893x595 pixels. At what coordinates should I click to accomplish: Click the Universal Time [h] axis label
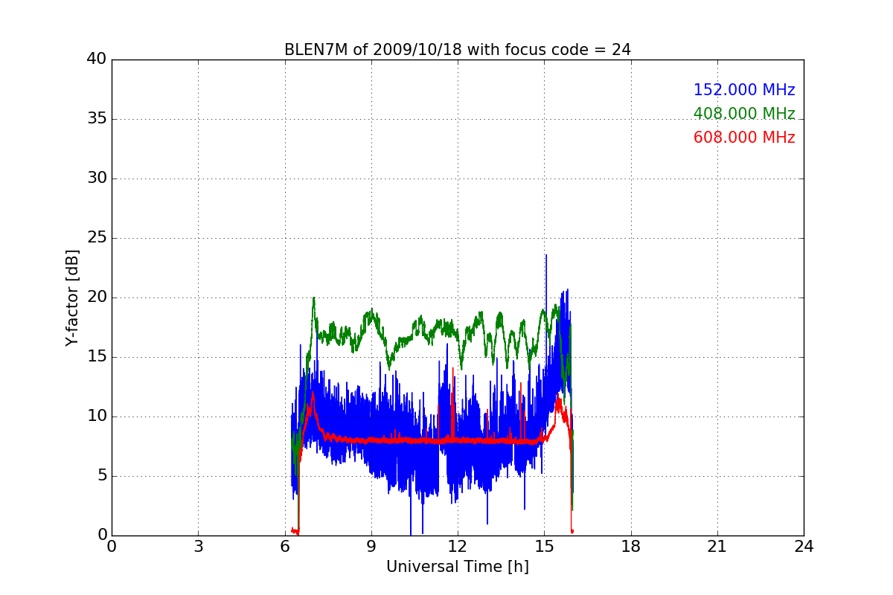click(x=457, y=567)
